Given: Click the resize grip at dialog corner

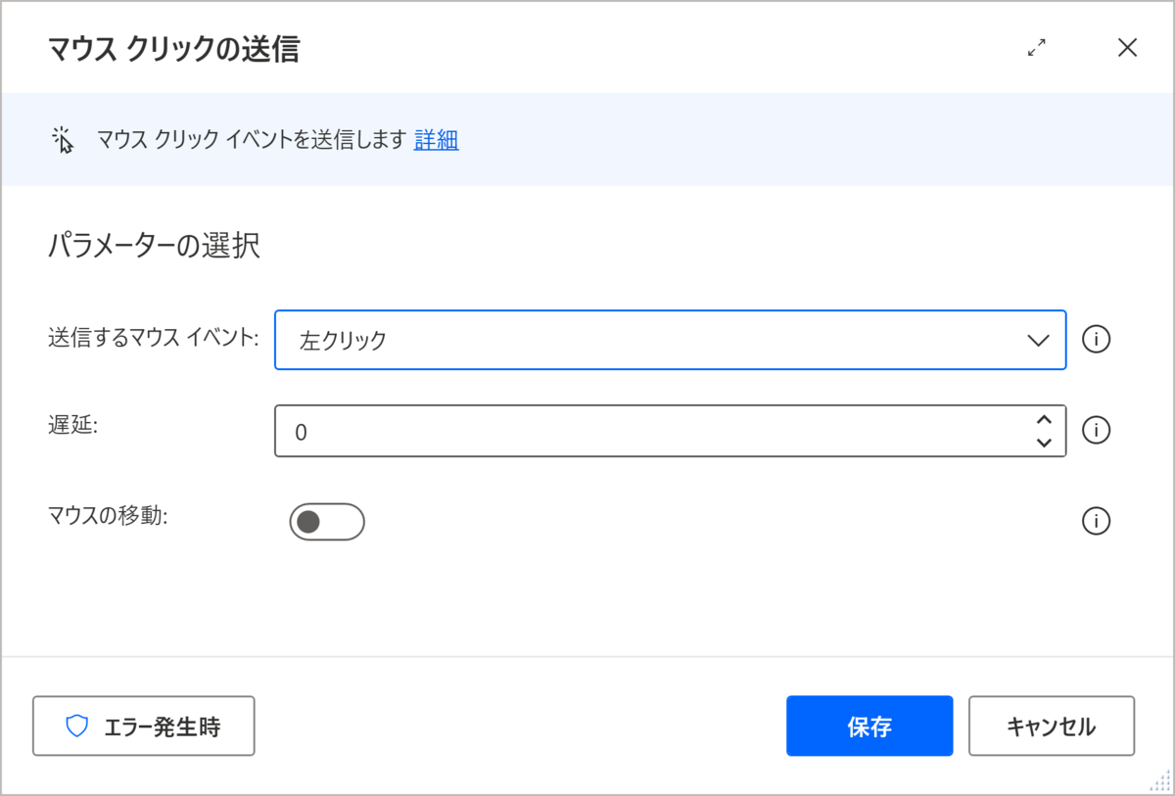Looking at the screenshot, I should pyautogui.click(x=1162, y=783).
